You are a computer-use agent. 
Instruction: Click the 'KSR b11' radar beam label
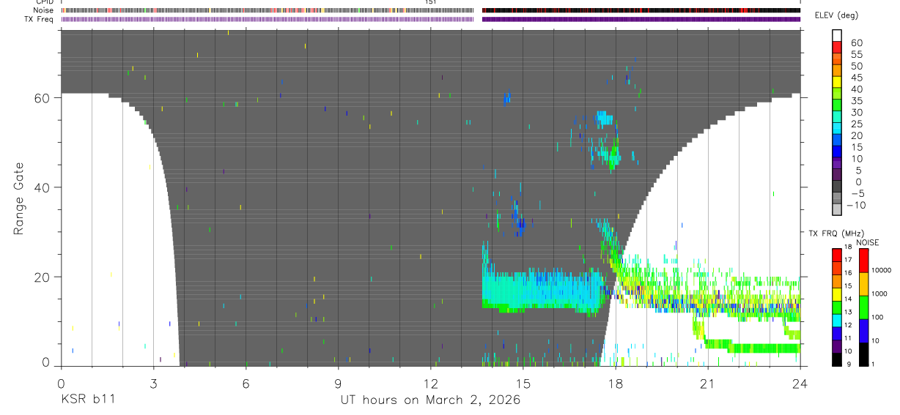click(88, 400)
